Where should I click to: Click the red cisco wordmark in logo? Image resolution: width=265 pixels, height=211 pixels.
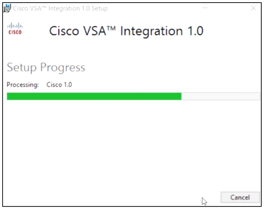(15, 32)
